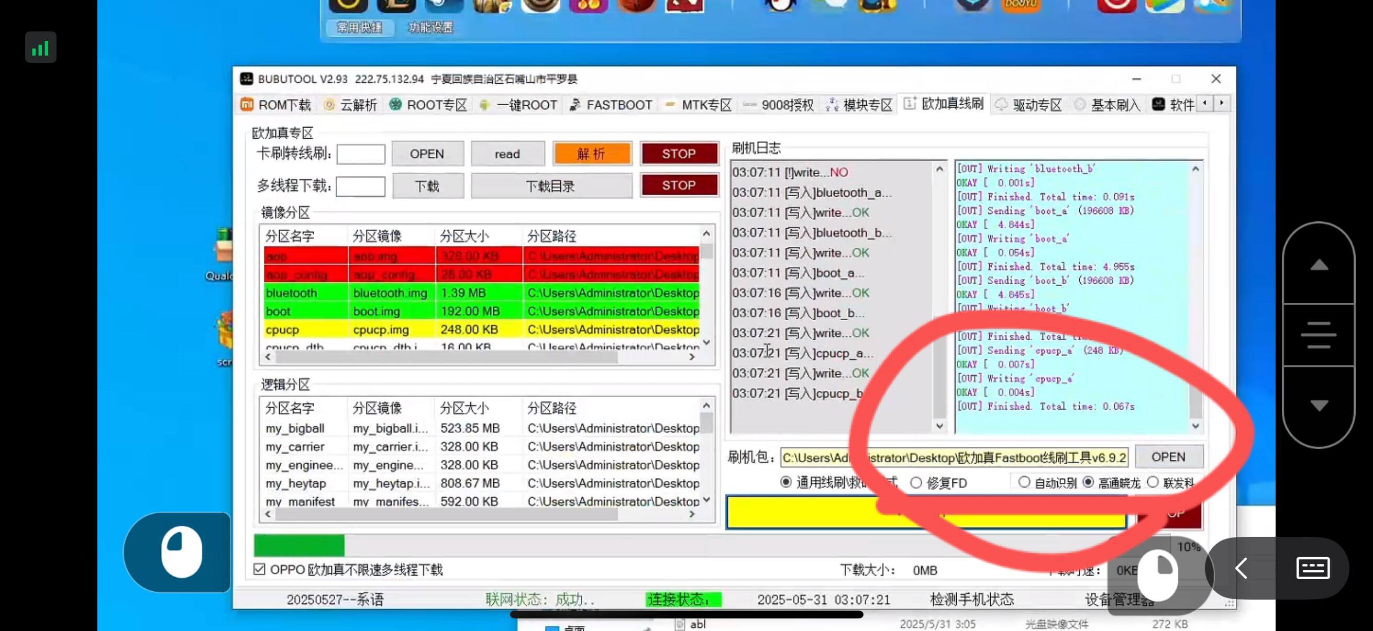Screen dimensions: 1373x631
Task: Select the 修复FD radio button
Action: coord(916,483)
